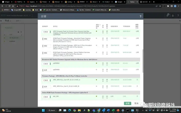Image resolution: width=181 pixels, height=113 pixels.
Task: Select the localhost node in the list
Action: coord(12,41)
